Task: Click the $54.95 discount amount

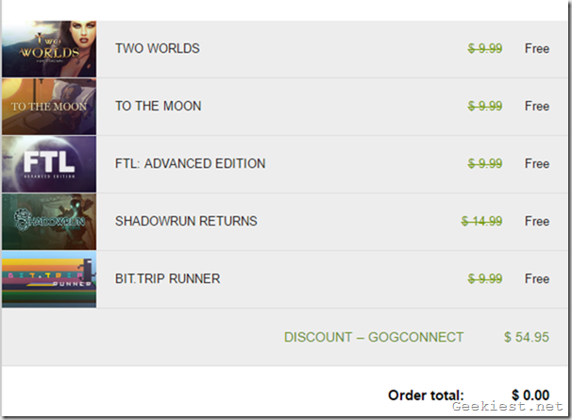Action: [x=526, y=337]
